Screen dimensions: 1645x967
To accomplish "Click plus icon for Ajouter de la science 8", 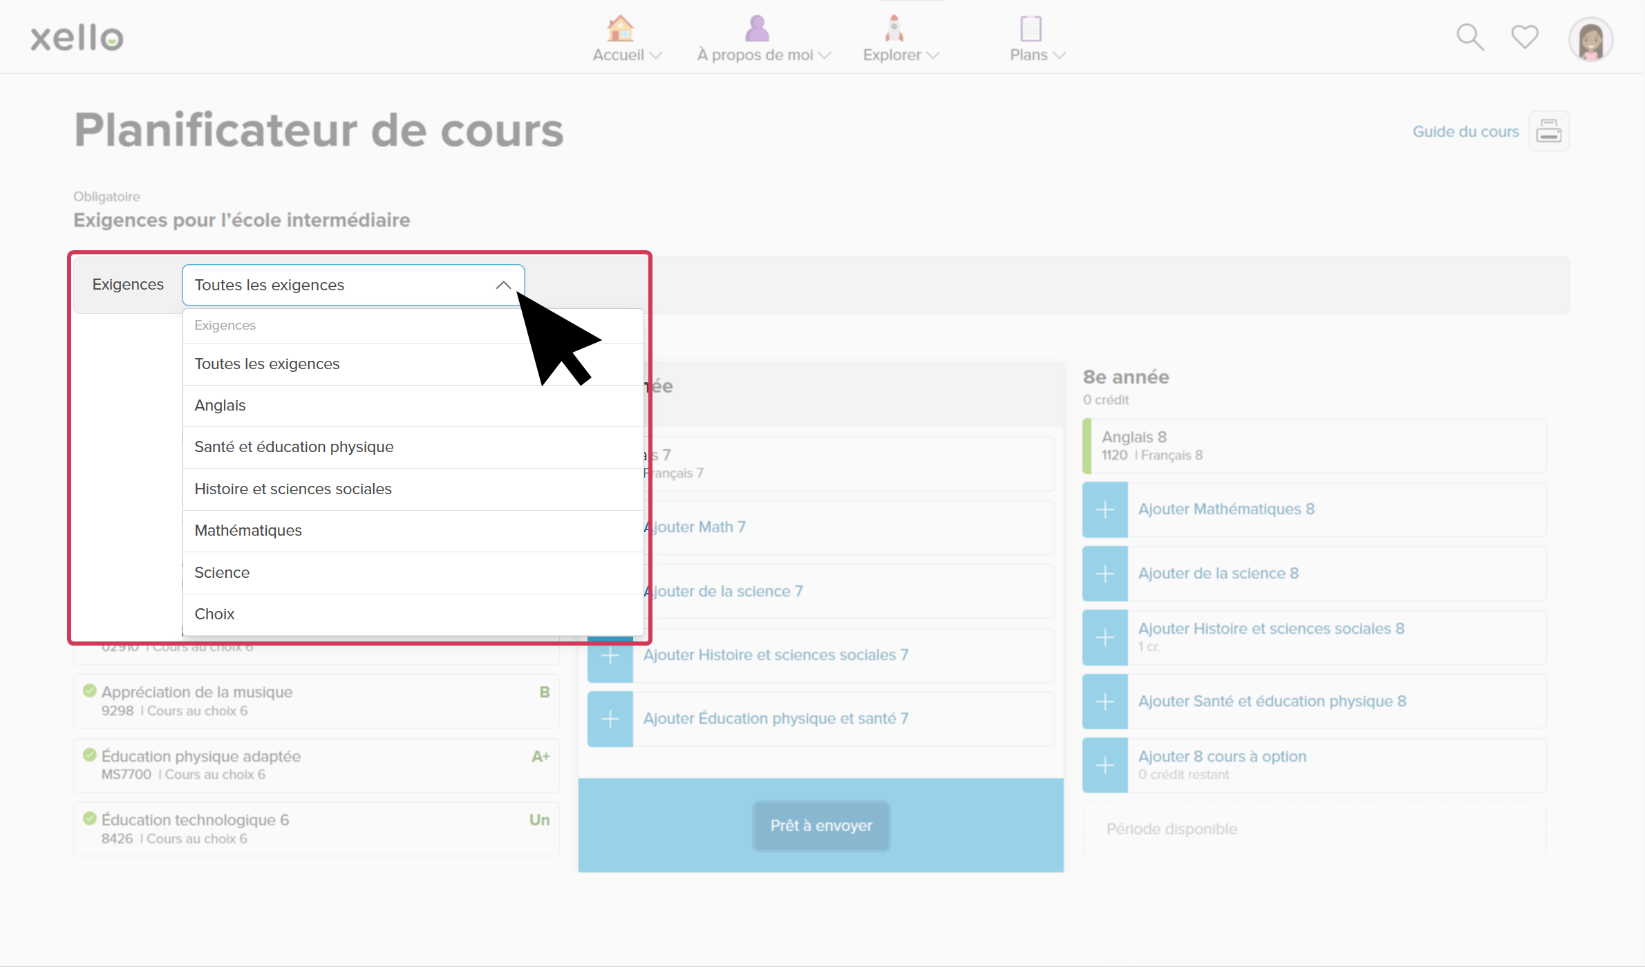I will click(x=1104, y=574).
